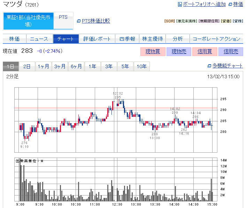
Task: Switch chart range to 1年
Action: click(92, 66)
